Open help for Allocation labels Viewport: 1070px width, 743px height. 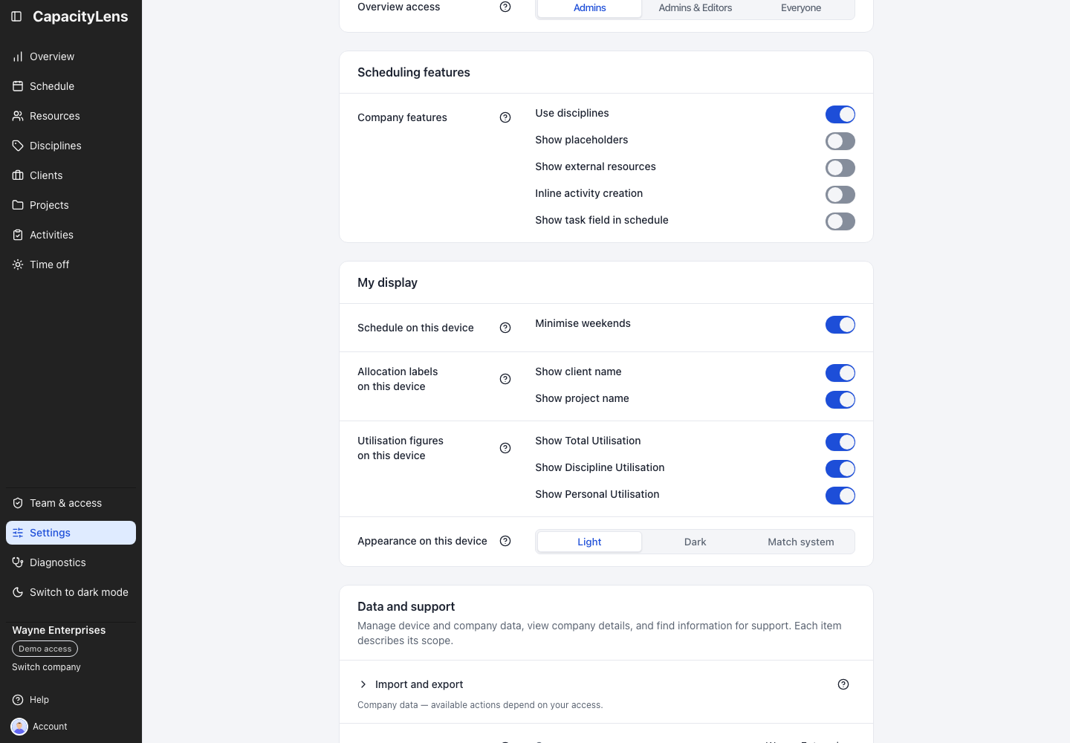pos(505,379)
